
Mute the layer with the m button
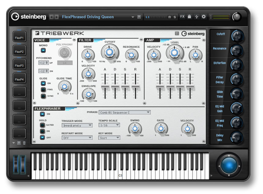169,17
